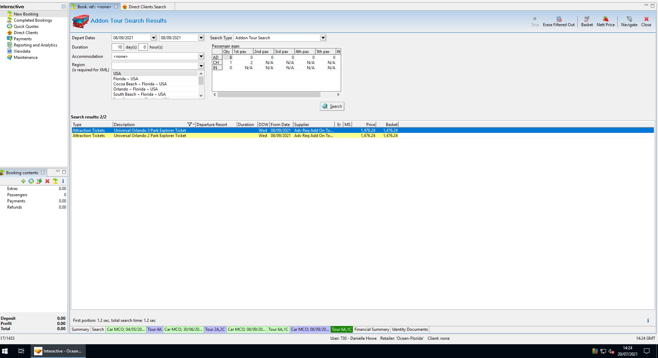
Task: Select Cocoa Beach ~ Florida ~ USA region
Action: tap(155, 84)
